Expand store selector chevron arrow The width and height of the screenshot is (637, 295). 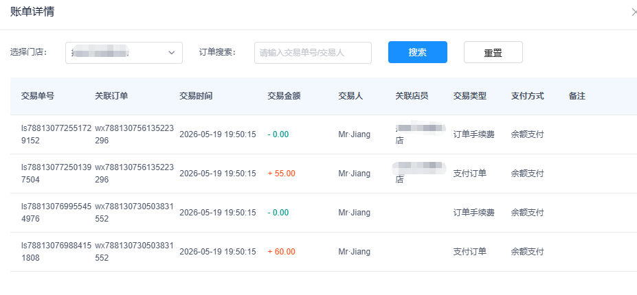171,53
